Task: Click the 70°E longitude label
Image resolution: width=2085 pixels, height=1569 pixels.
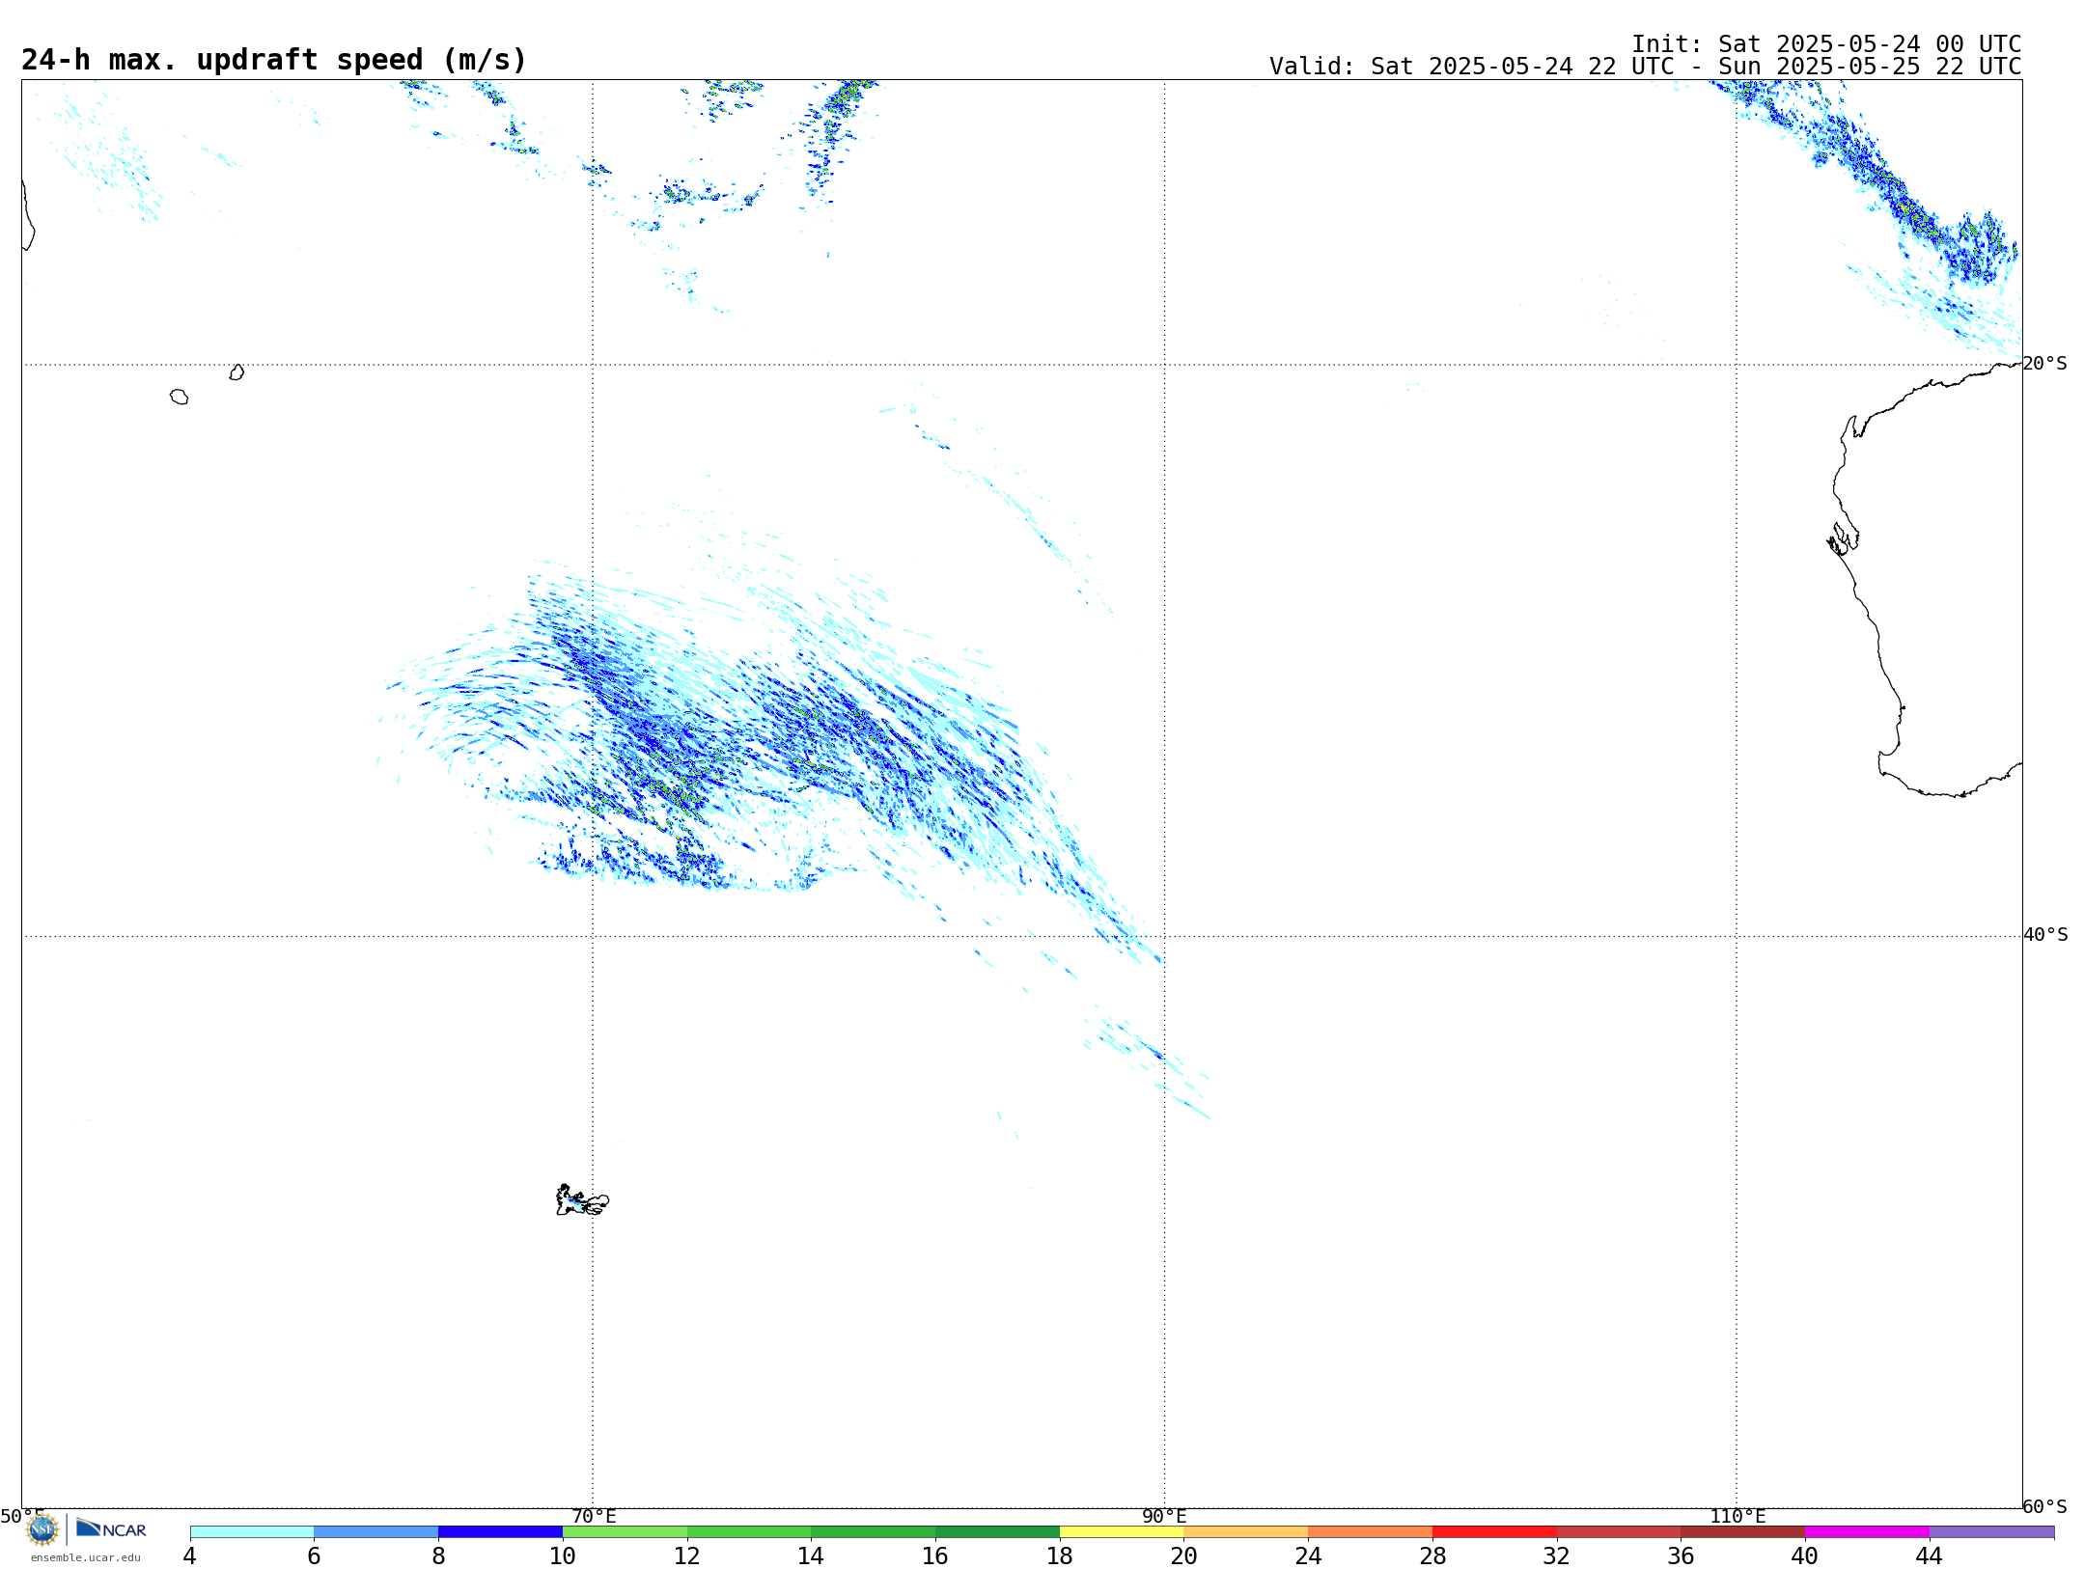Action: (x=594, y=1517)
